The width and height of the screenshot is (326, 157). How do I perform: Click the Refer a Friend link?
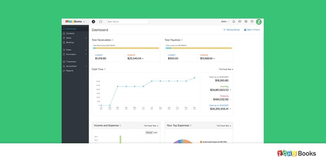(x=253, y=30)
